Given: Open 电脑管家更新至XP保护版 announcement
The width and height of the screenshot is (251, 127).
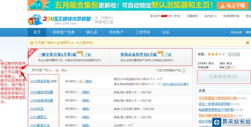Looking at the screenshot, I should click(216, 110).
